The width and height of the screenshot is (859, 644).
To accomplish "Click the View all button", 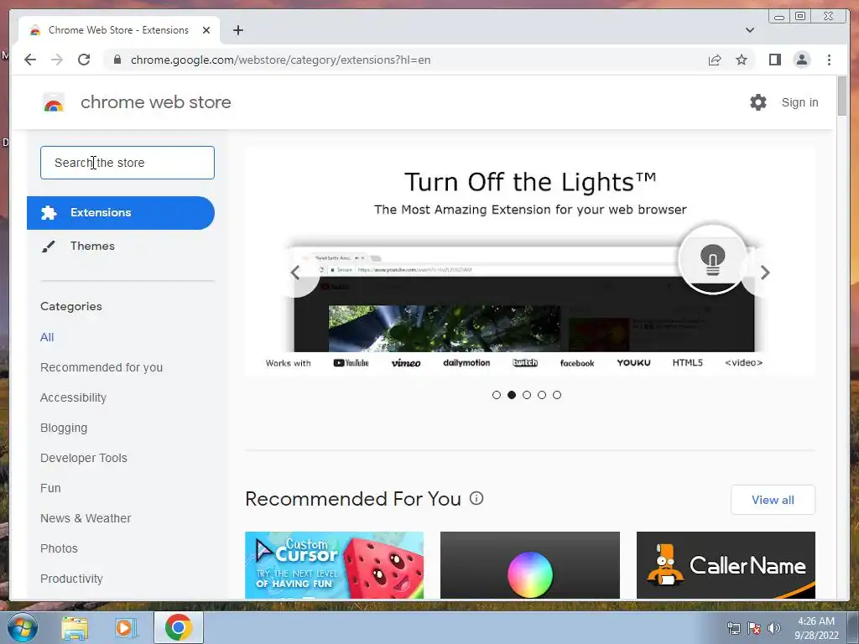I will click(773, 500).
